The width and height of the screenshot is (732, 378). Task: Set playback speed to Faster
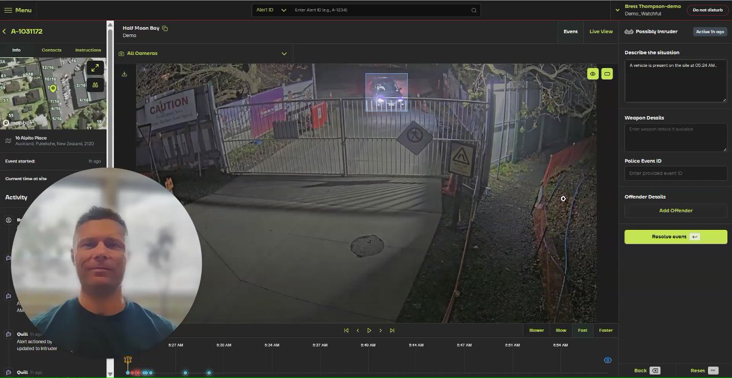[606, 331]
